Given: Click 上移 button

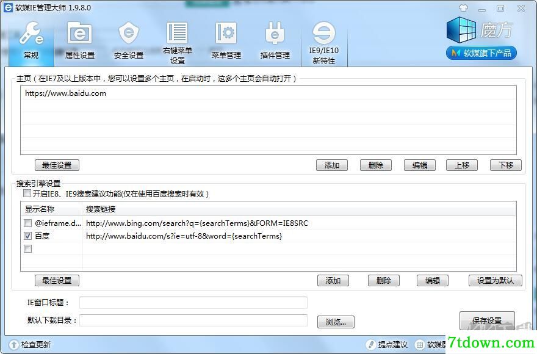Looking at the screenshot, I should tap(462, 165).
